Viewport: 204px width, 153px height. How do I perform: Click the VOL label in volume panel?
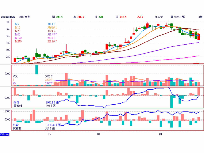(x=16, y=76)
